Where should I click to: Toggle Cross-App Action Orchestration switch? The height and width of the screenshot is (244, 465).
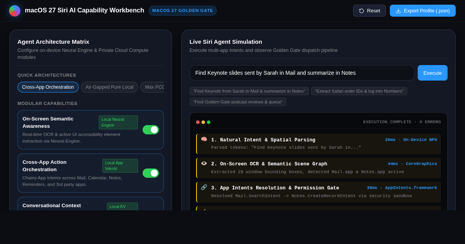[151, 173]
